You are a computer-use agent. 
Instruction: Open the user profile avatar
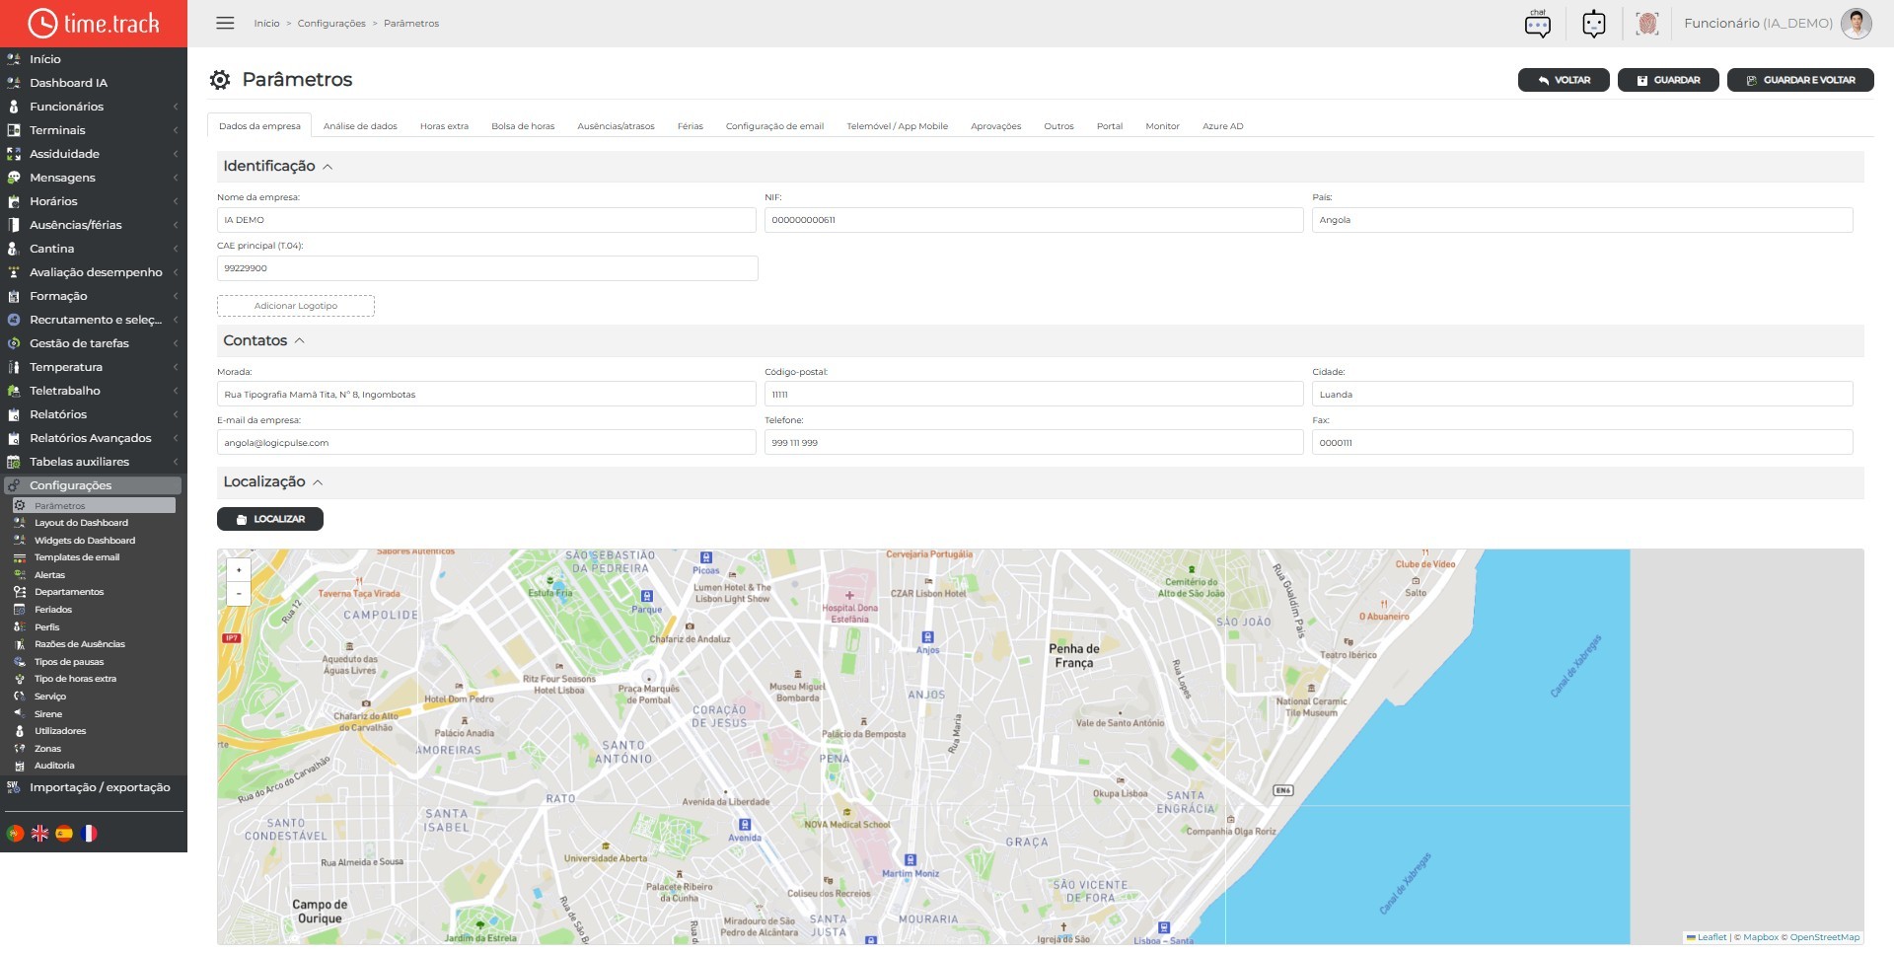tap(1856, 23)
